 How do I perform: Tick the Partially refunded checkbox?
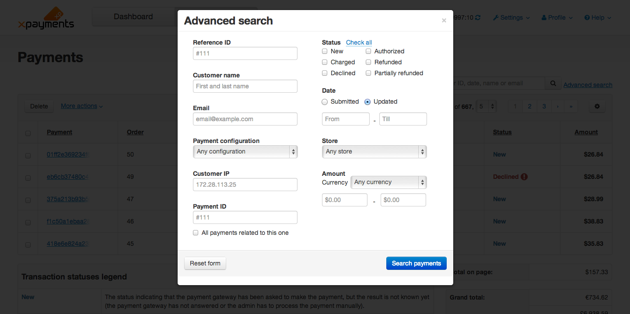368,73
